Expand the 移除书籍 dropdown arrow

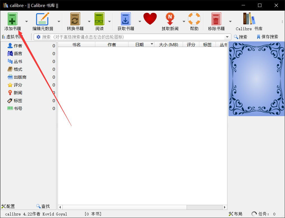pos(230,21)
